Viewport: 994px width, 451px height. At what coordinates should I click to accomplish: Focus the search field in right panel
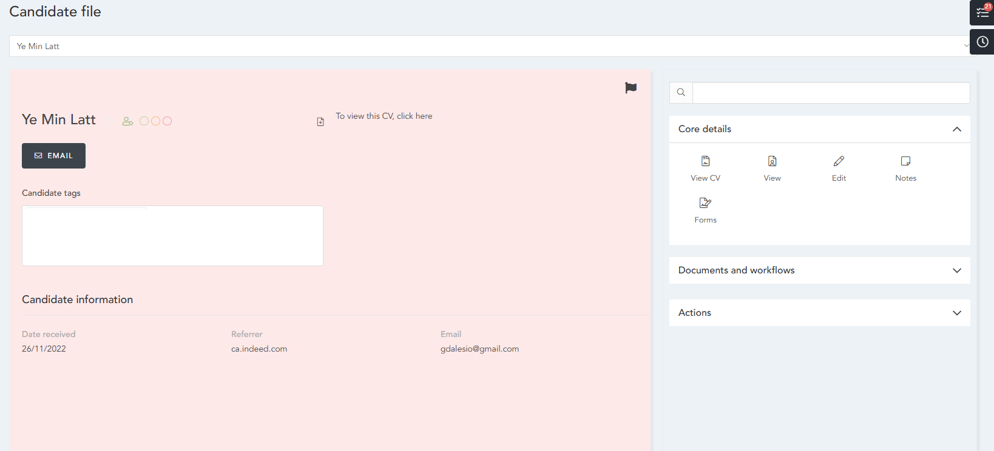[x=831, y=93]
